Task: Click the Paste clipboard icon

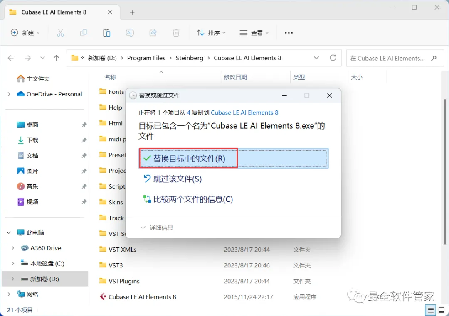Action: (106, 33)
